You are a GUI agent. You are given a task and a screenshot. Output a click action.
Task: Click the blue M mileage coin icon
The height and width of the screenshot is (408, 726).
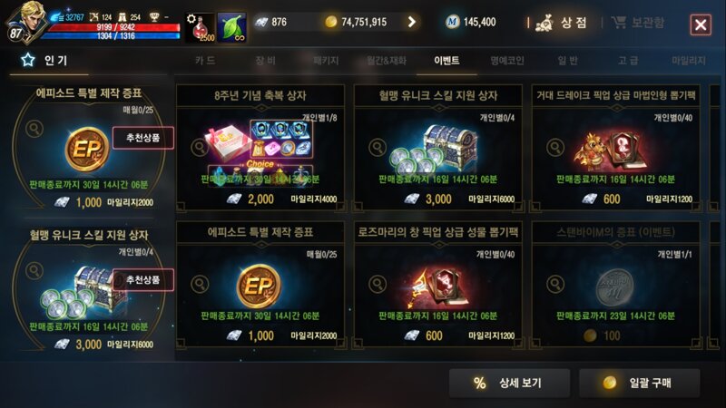(x=452, y=22)
